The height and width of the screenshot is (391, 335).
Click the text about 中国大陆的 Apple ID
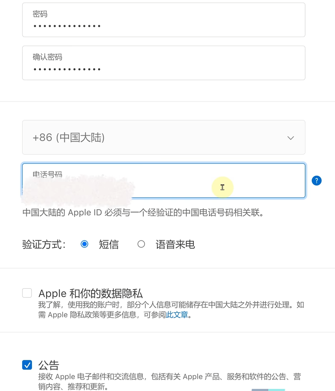[x=143, y=213]
